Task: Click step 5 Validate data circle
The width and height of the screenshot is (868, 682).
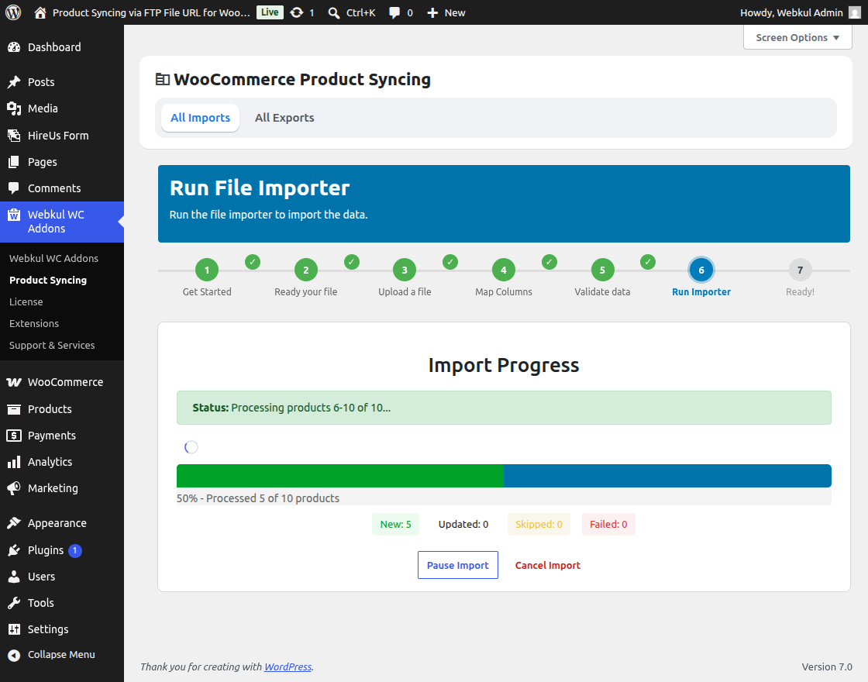Action: pyautogui.click(x=602, y=270)
